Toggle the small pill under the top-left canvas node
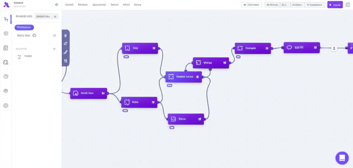 (126, 57)
